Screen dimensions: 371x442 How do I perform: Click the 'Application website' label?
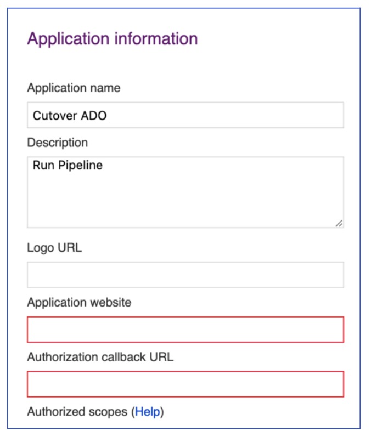tap(79, 302)
